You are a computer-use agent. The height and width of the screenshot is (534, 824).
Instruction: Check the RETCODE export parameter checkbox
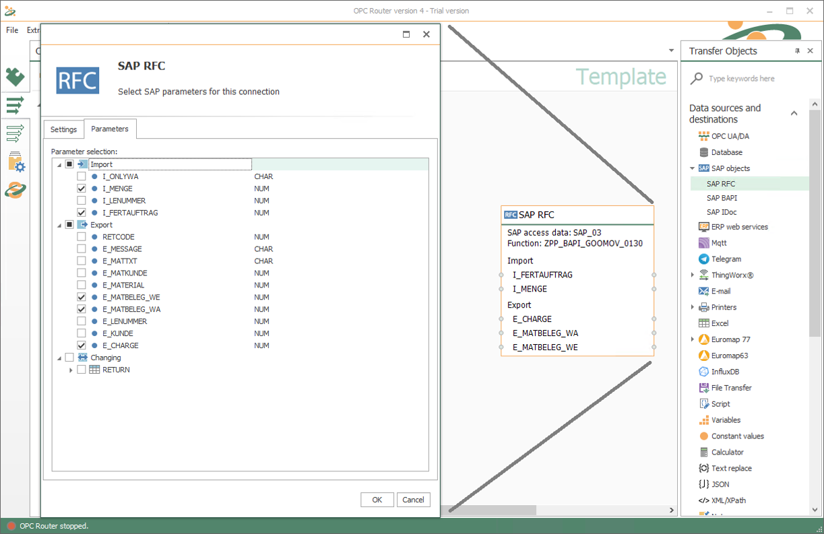tap(82, 237)
